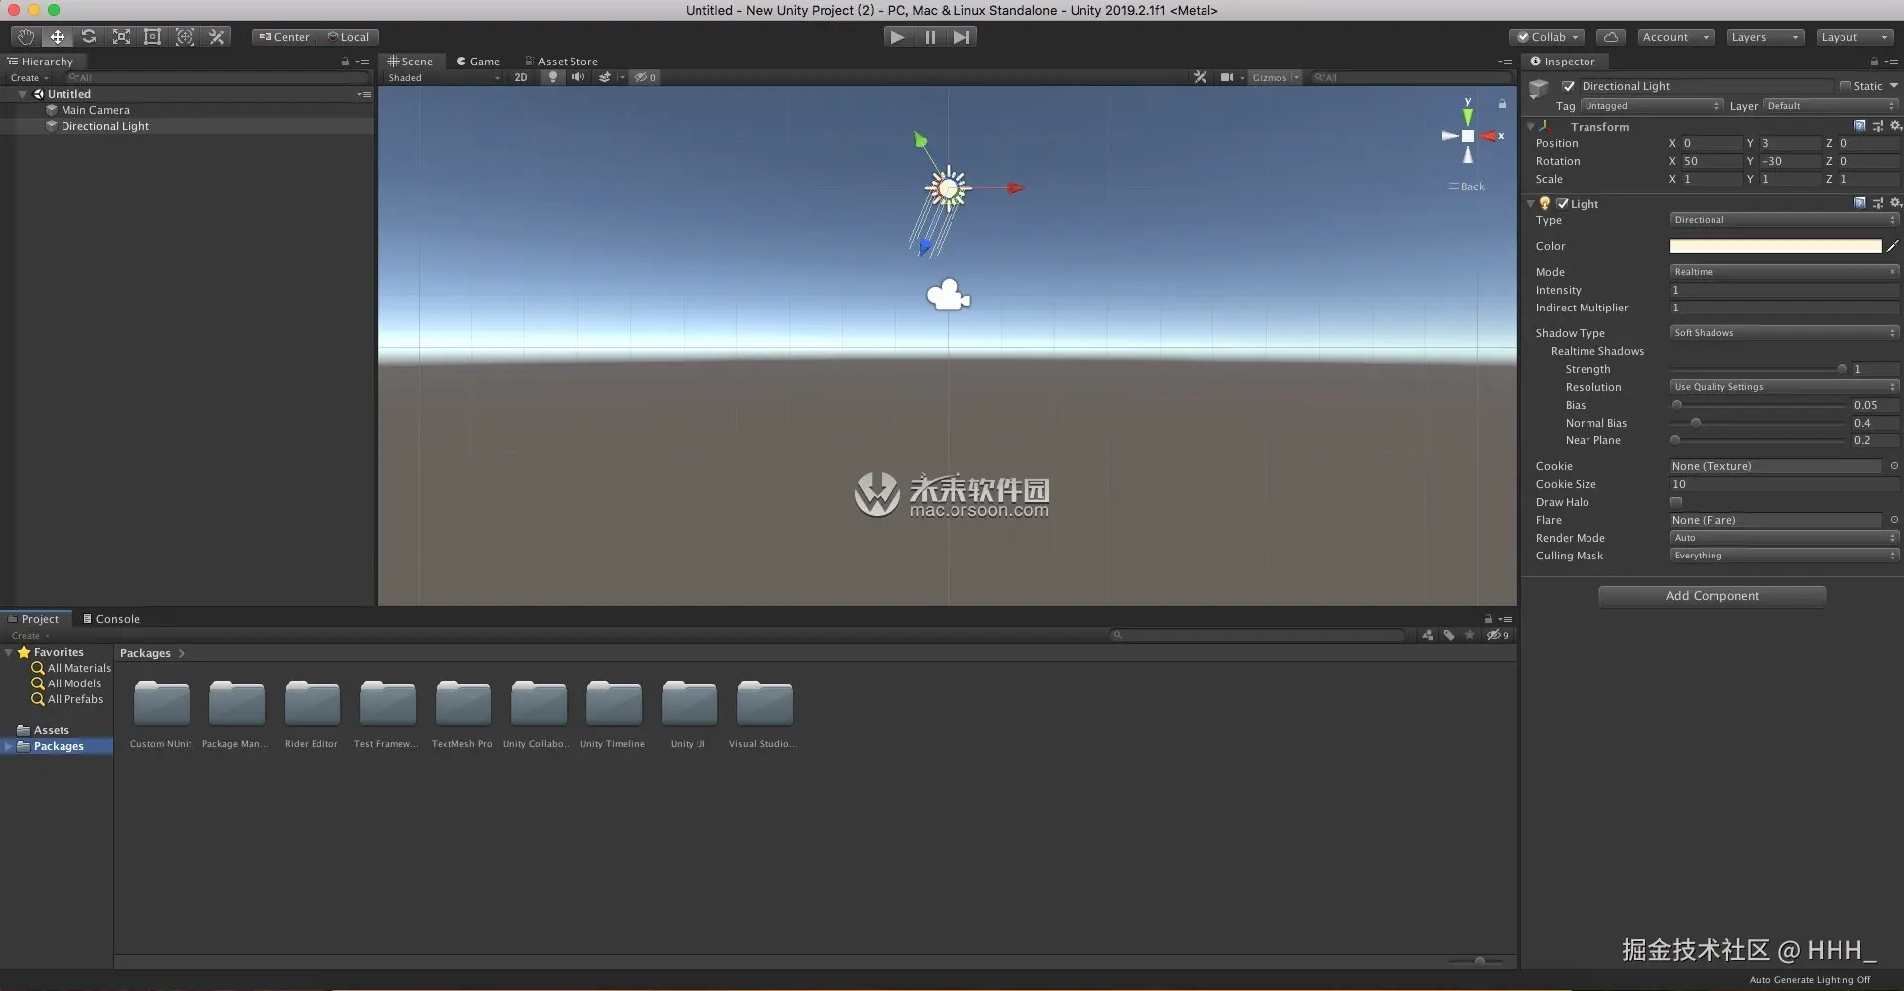Click the Project search field
The height and width of the screenshot is (991, 1904).
[x=1259, y=635]
